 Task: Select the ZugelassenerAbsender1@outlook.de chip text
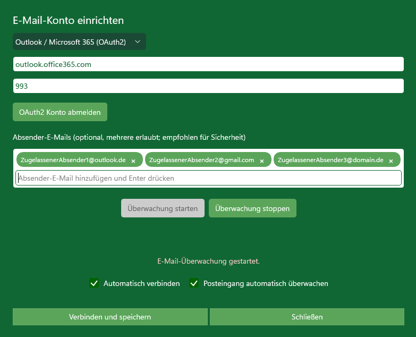pos(73,160)
